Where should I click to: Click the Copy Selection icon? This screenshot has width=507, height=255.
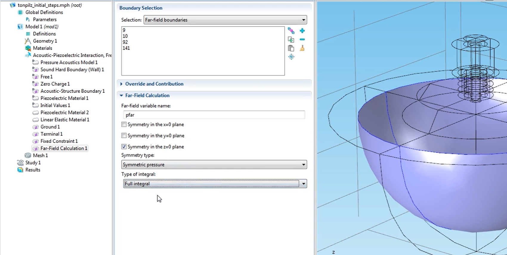[x=291, y=39]
